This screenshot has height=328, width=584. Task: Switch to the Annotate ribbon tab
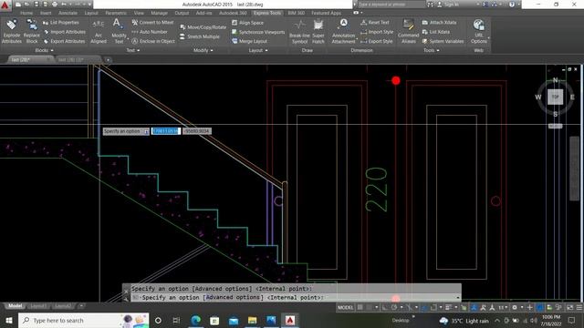68,13
